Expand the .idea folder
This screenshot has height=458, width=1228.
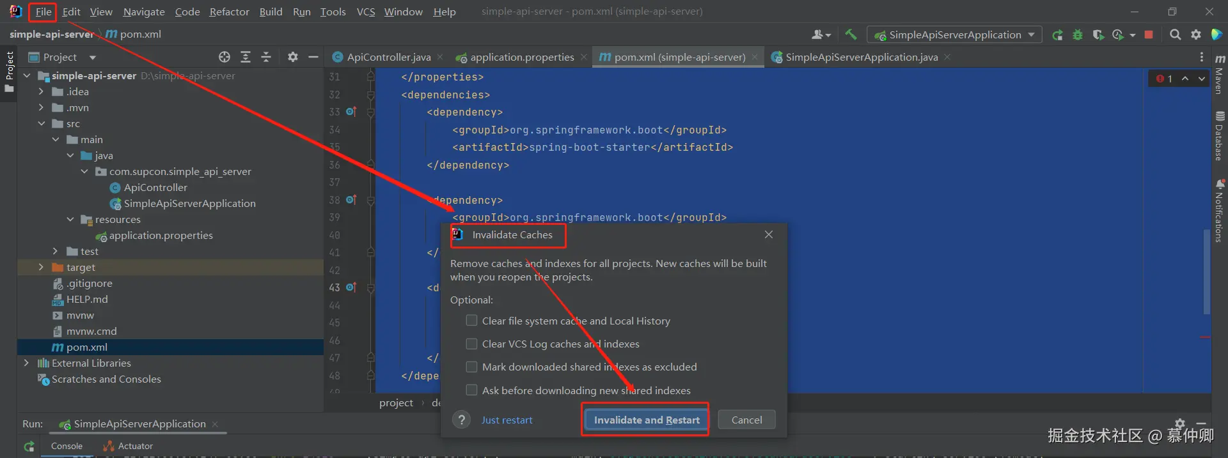pyautogui.click(x=41, y=91)
